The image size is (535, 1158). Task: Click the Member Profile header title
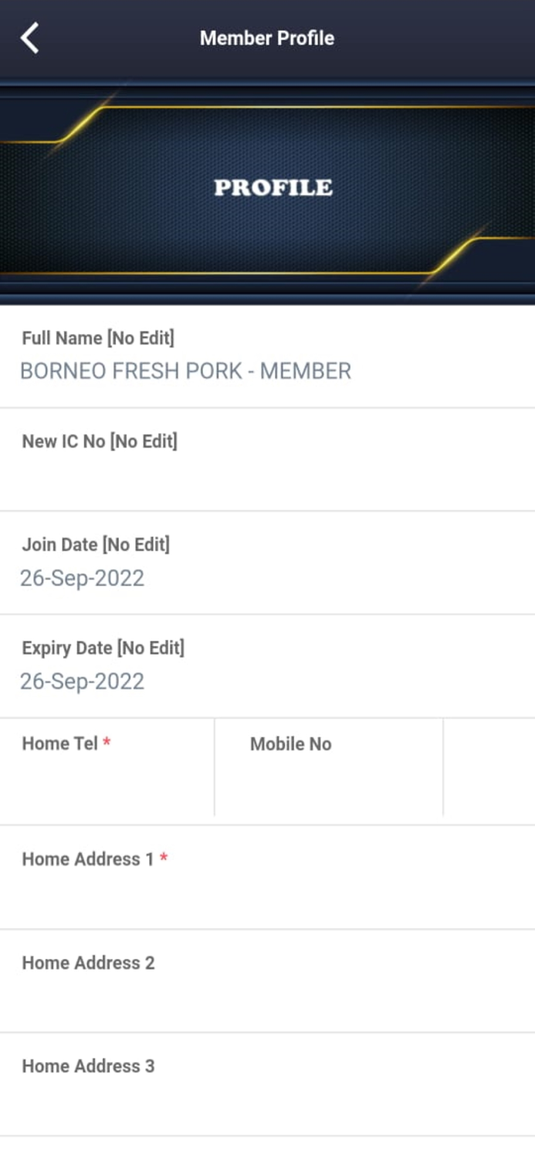click(x=267, y=38)
